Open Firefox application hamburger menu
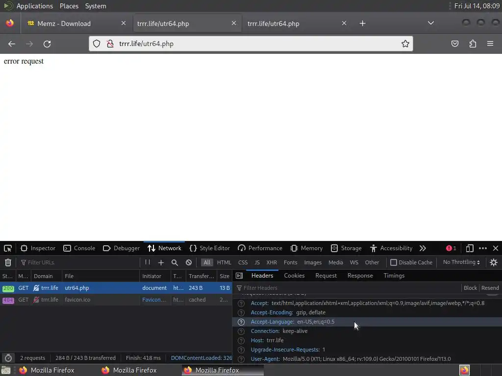 point(490,44)
